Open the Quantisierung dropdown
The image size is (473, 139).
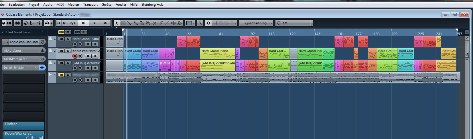tap(256, 23)
